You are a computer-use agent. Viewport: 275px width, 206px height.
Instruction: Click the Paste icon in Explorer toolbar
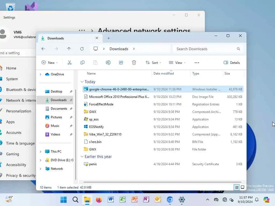[95, 62]
